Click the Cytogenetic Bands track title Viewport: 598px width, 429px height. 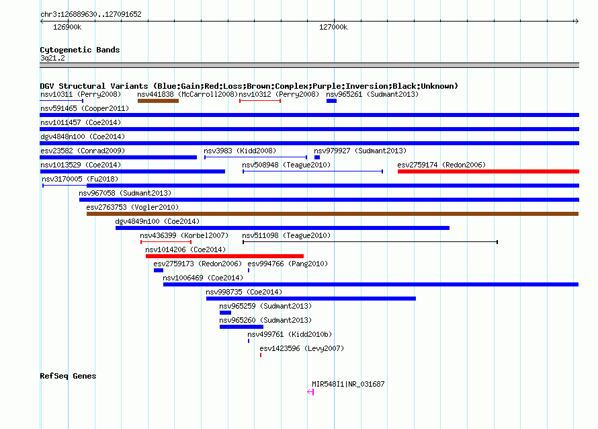click(x=80, y=50)
